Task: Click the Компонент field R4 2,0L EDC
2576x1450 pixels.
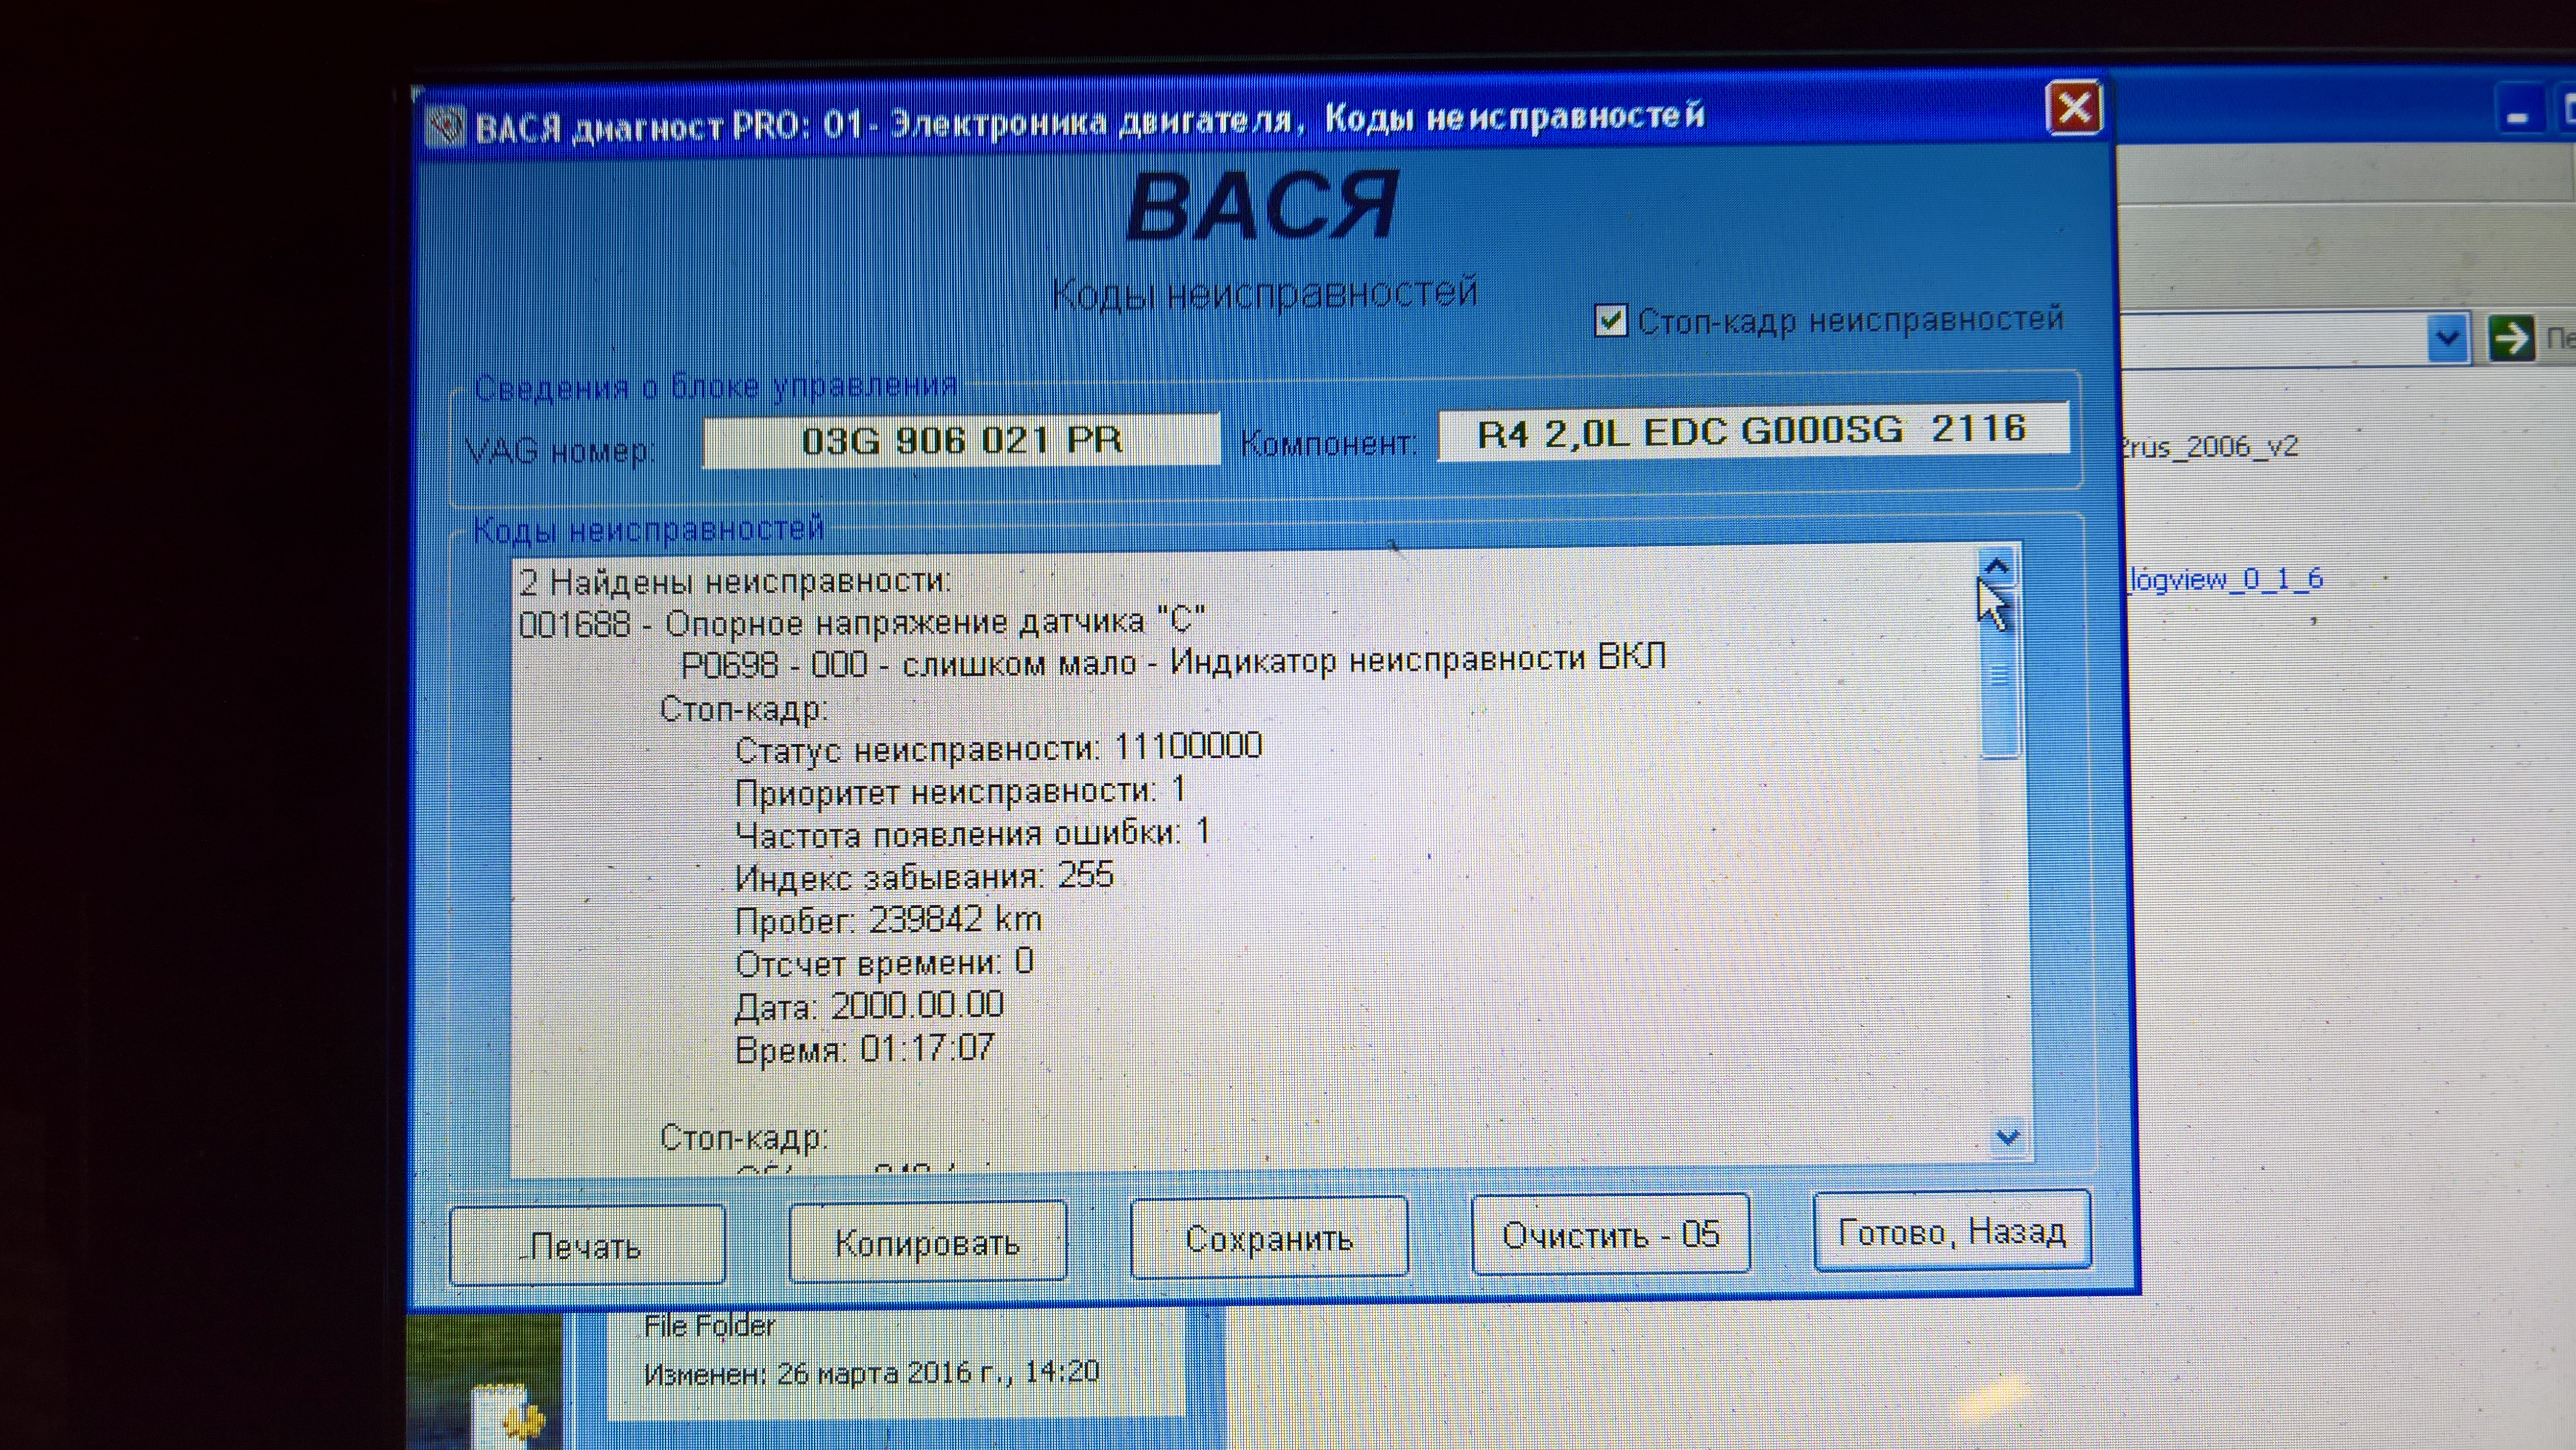Action: (x=1753, y=431)
